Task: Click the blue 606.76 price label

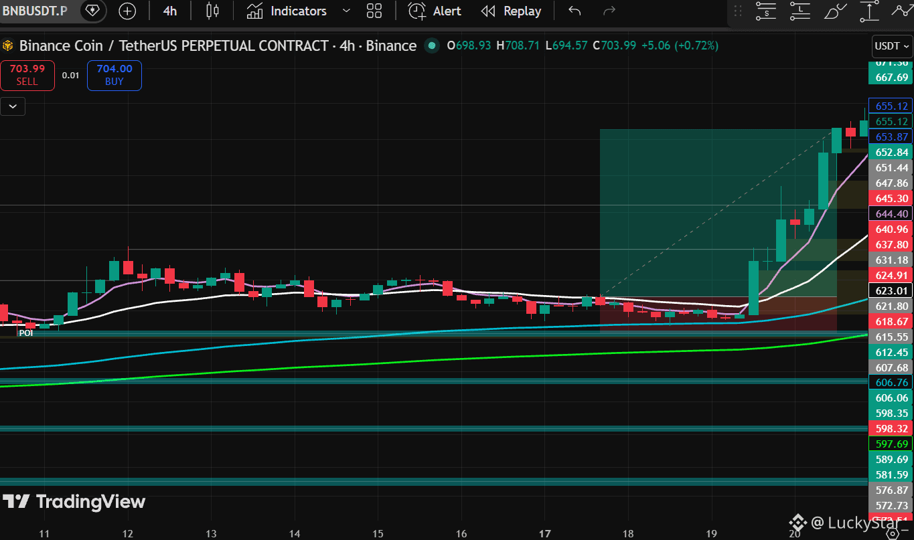Action: coord(891,382)
